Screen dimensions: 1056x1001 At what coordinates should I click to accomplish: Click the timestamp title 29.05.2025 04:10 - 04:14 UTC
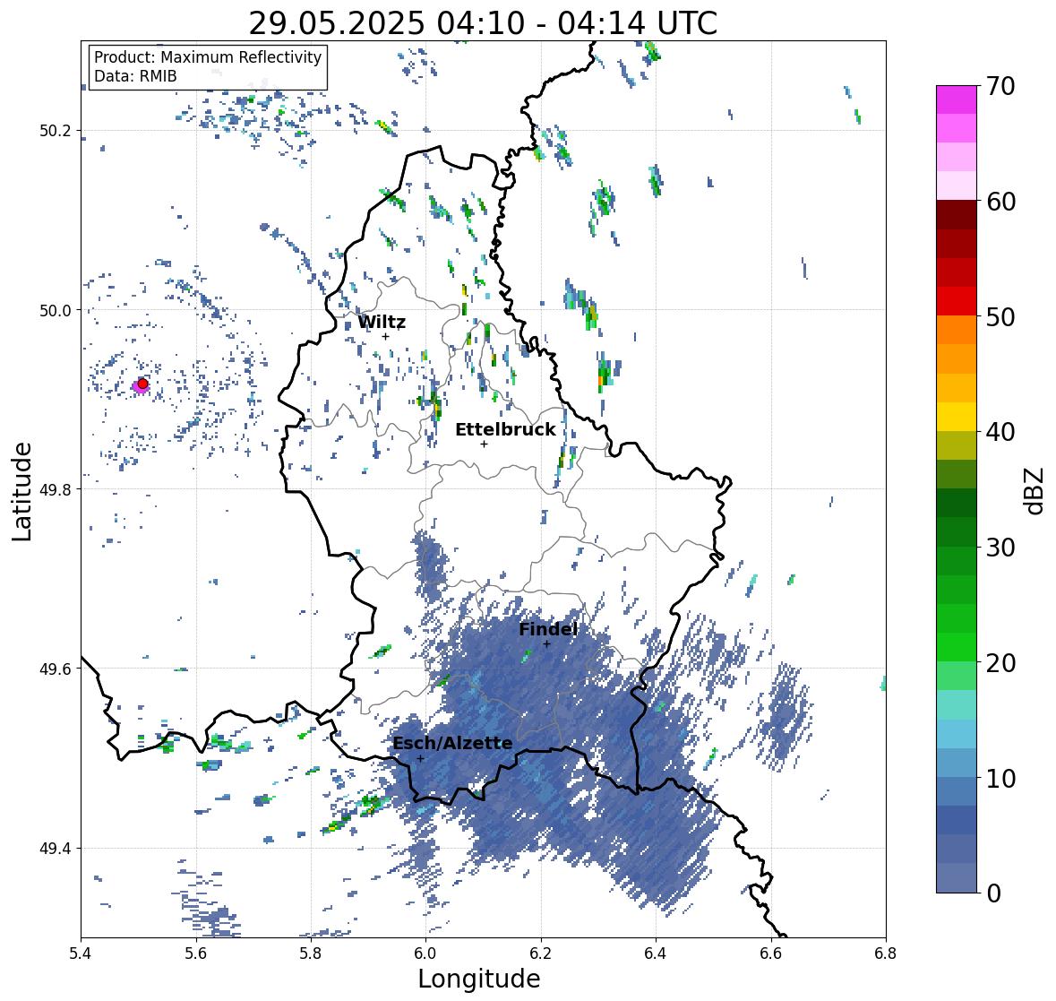[x=483, y=23]
